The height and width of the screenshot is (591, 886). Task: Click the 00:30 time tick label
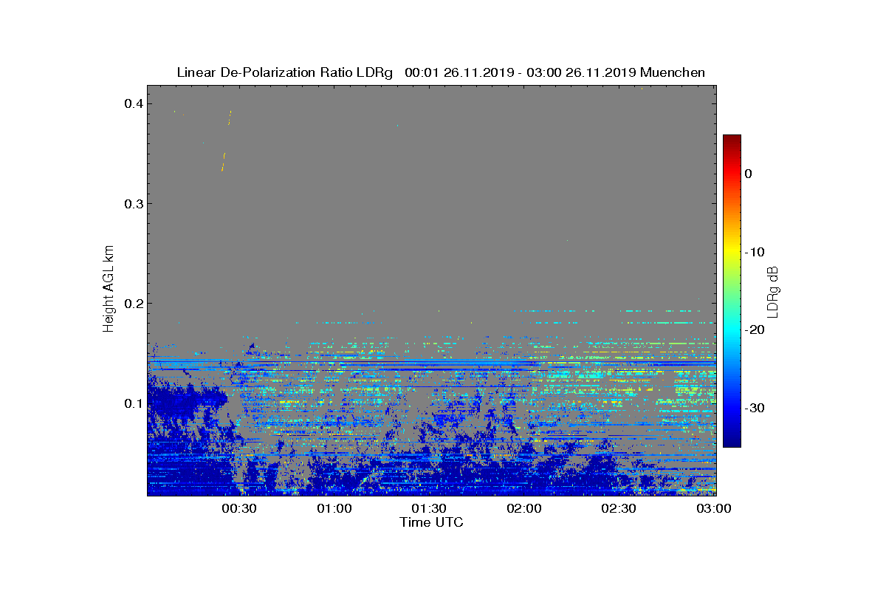pyautogui.click(x=239, y=508)
